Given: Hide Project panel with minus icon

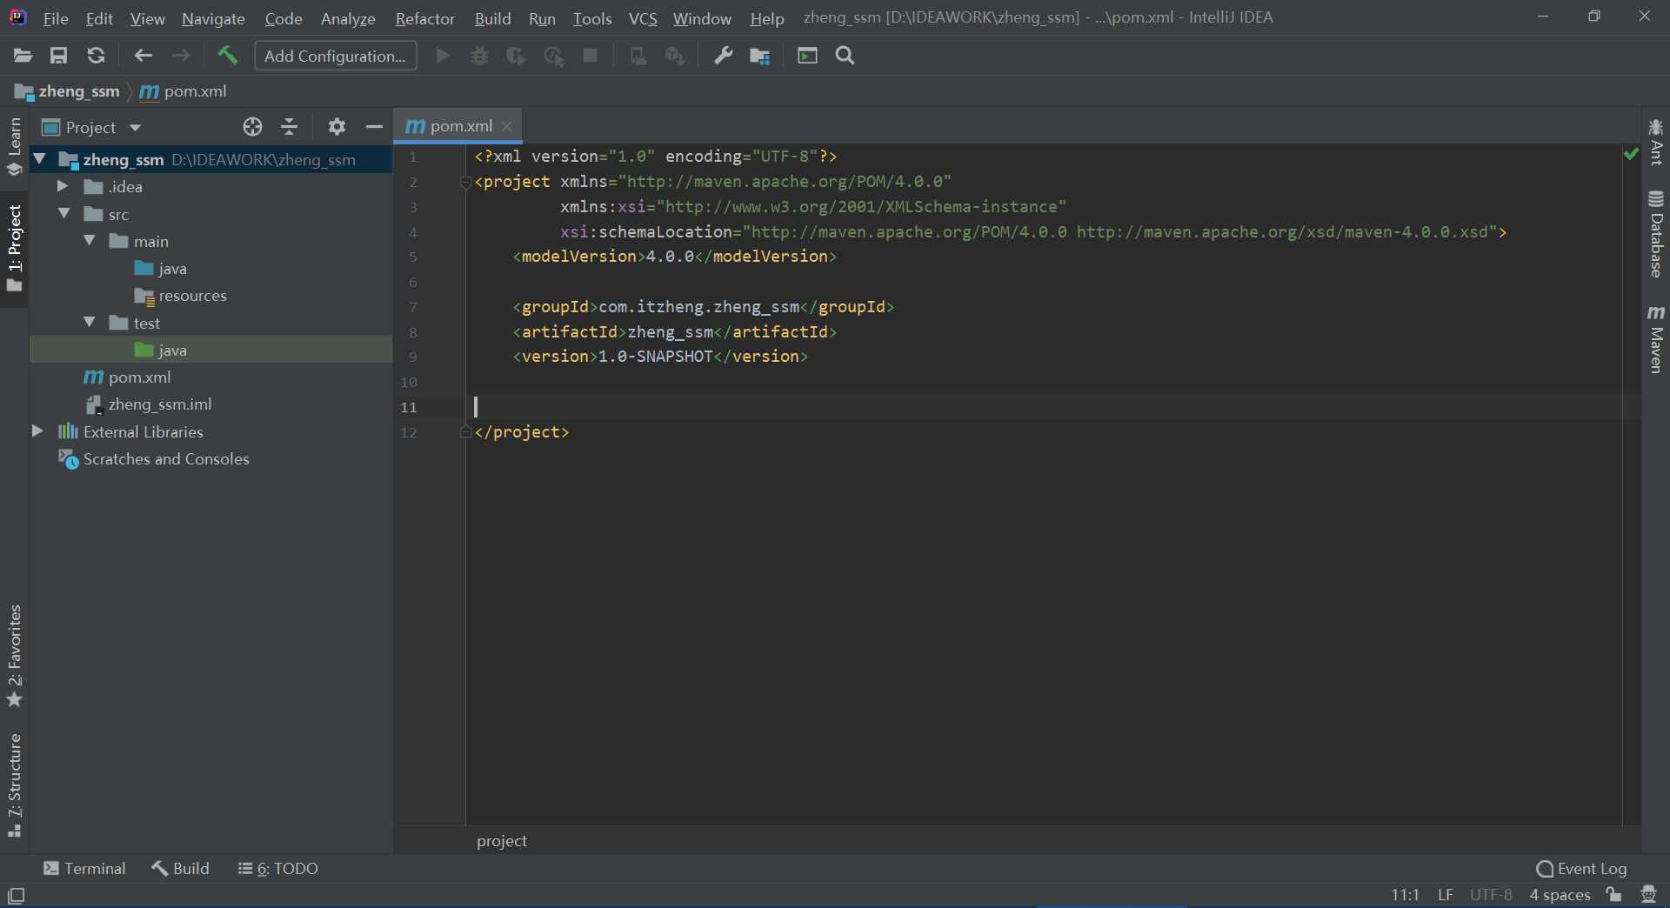Looking at the screenshot, I should (x=374, y=127).
